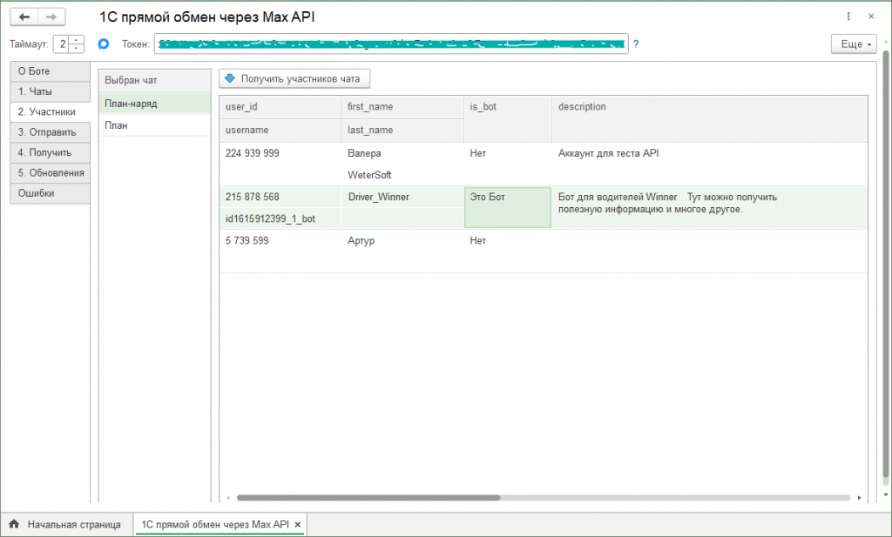
Task: Open the Ошибки tab
Action: 50,193
